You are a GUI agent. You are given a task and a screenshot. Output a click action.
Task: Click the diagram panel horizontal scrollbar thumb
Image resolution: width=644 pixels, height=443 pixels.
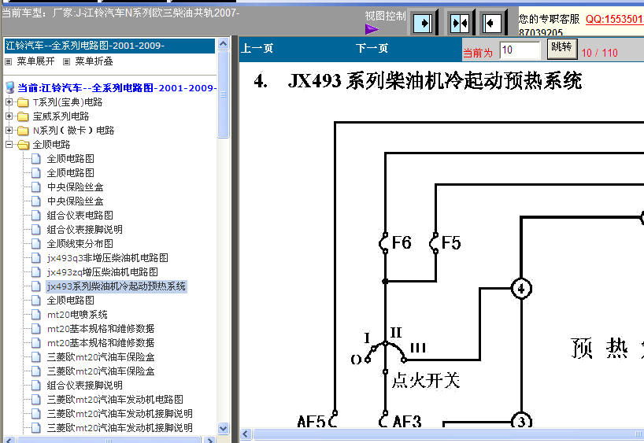tap(449, 434)
